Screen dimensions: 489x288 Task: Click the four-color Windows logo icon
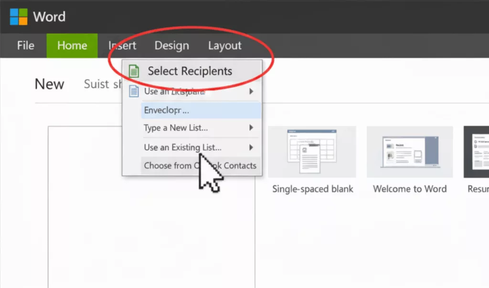pyautogui.click(x=19, y=17)
